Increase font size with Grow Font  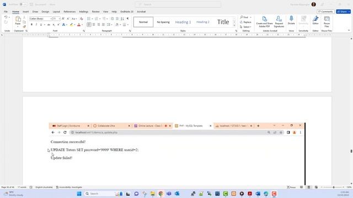(x=63, y=19)
